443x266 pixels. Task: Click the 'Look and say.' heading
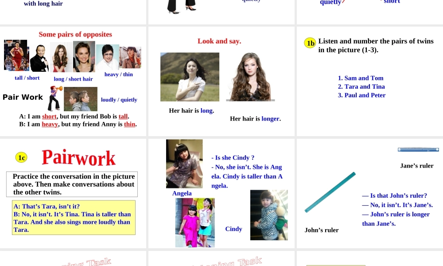coord(219,41)
